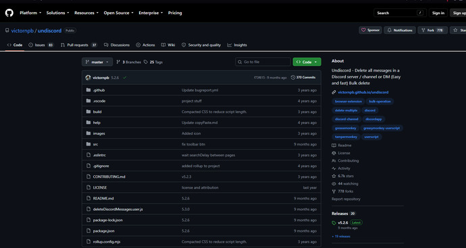Click the folder icon beside images
The height and width of the screenshot is (248, 466).
(88, 133)
